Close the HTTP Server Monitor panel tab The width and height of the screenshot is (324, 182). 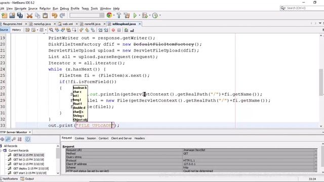30,132
